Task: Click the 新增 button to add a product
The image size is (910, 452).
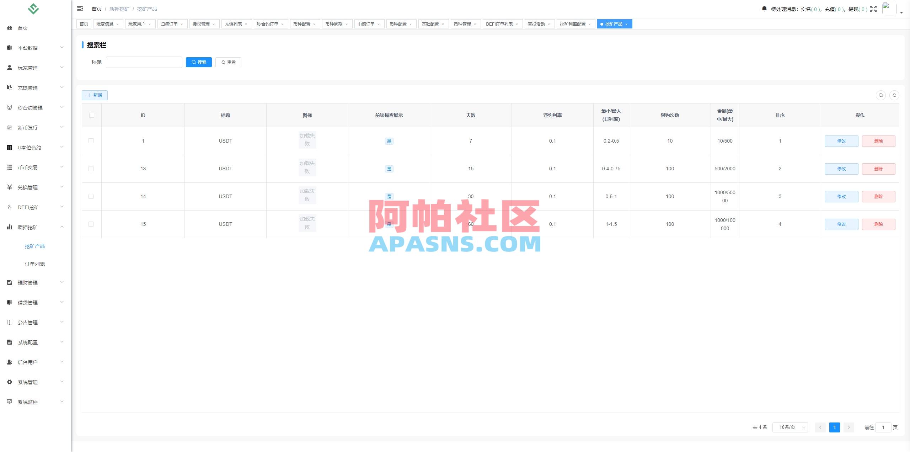Action: (x=94, y=95)
